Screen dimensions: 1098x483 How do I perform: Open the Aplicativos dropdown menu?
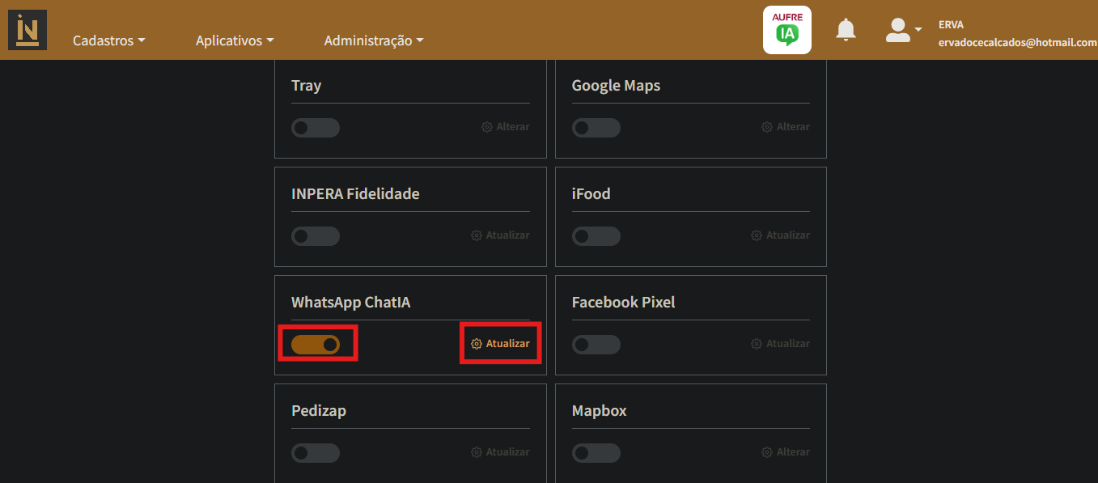click(235, 40)
